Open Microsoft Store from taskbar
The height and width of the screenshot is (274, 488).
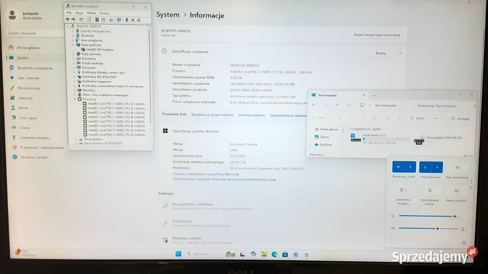285,254
